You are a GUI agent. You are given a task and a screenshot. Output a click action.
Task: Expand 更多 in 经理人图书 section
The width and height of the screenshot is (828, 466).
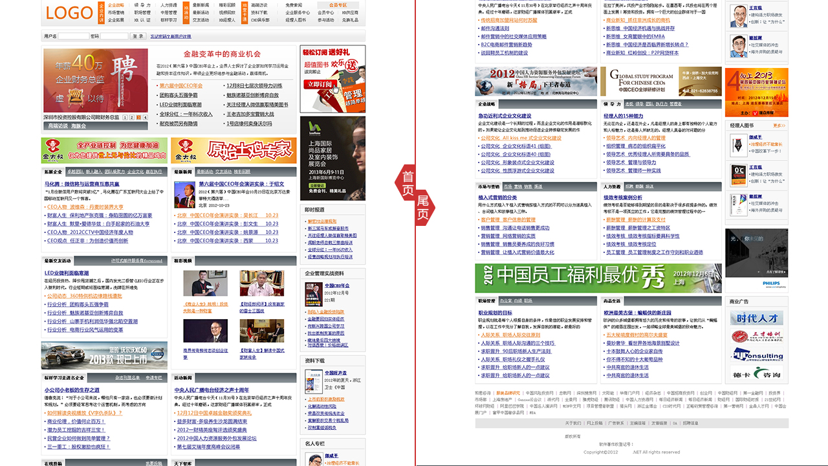tap(779, 126)
